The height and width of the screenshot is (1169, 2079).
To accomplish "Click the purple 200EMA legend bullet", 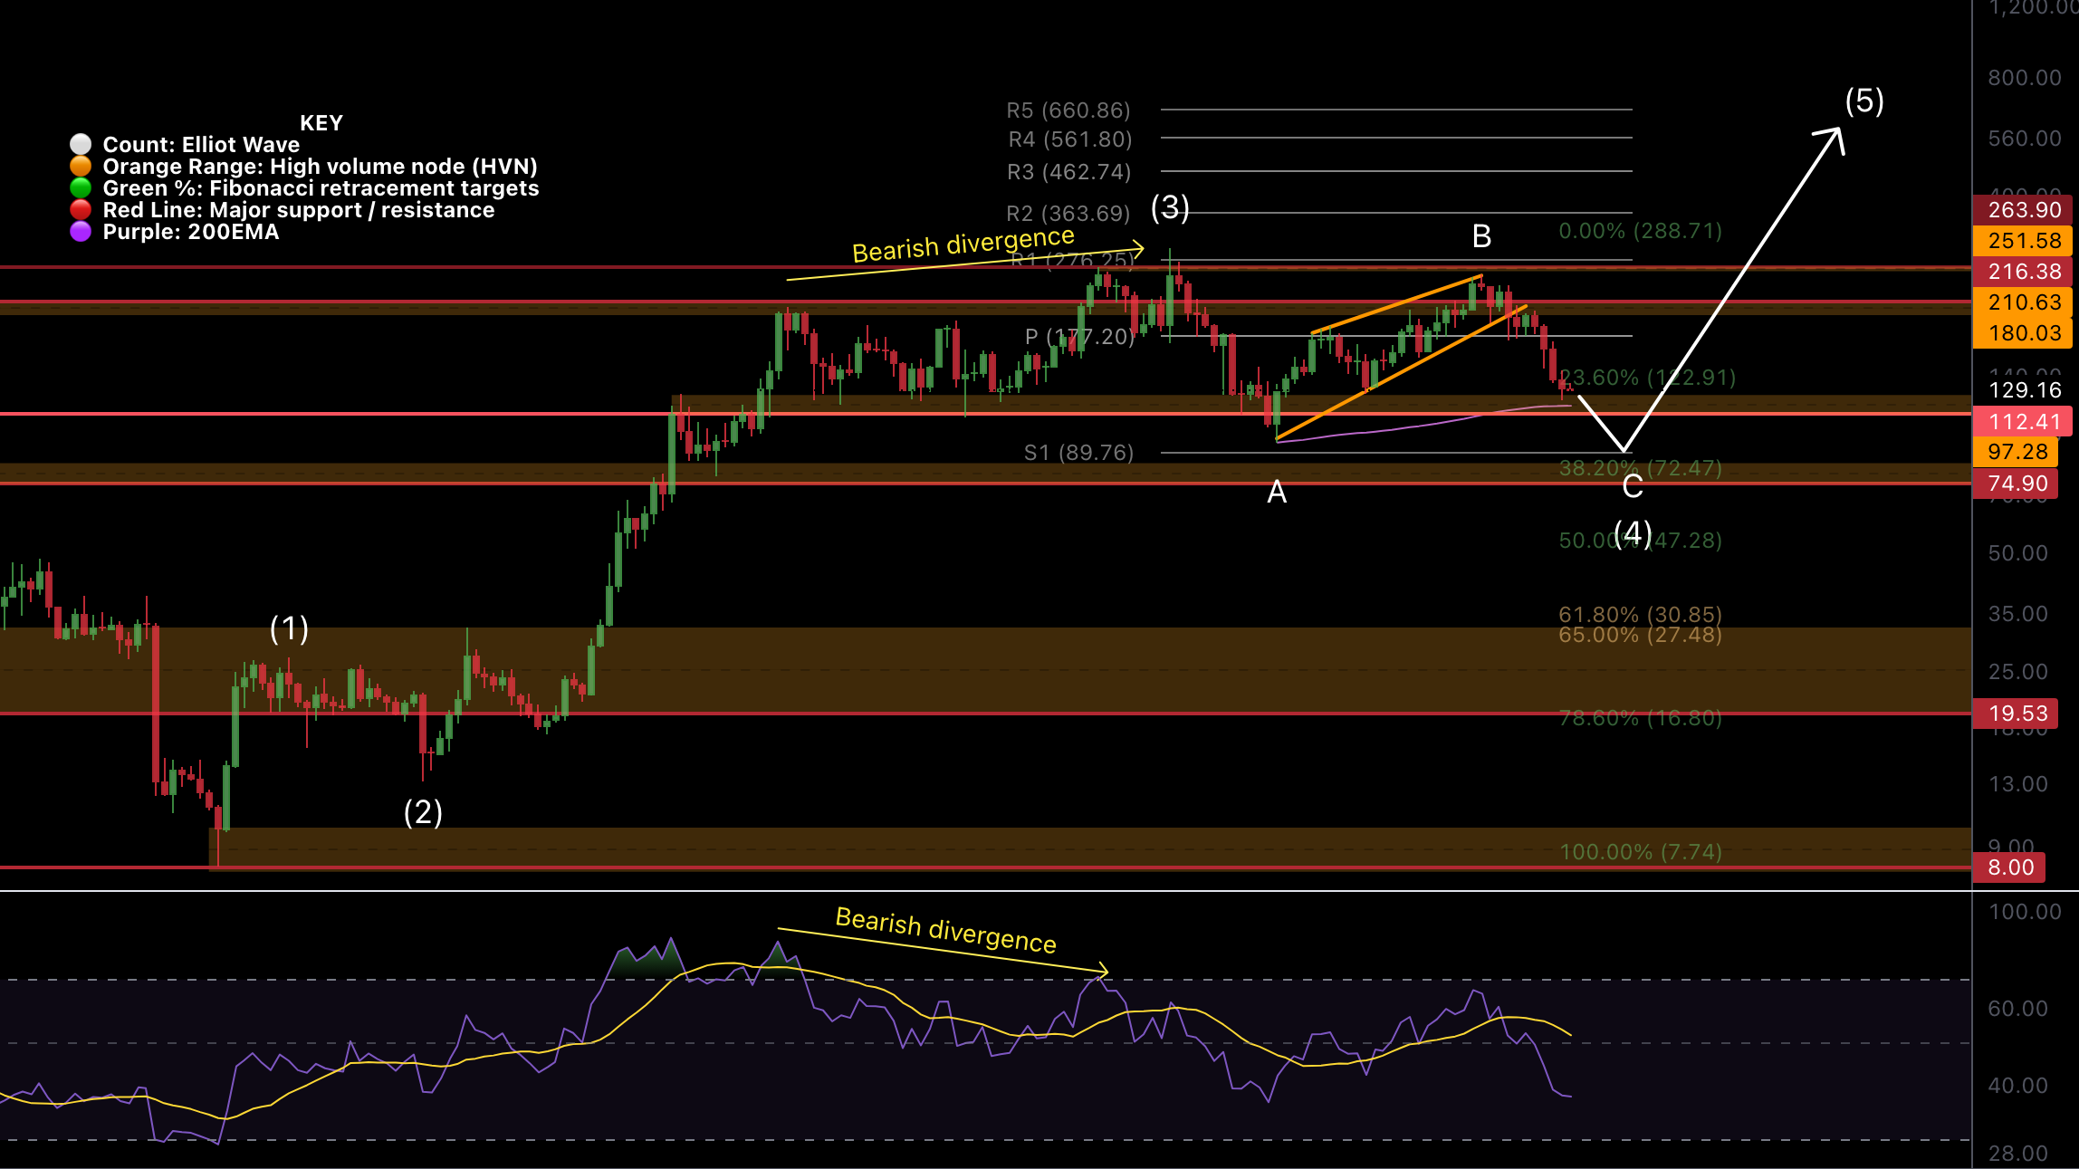I will click(79, 231).
